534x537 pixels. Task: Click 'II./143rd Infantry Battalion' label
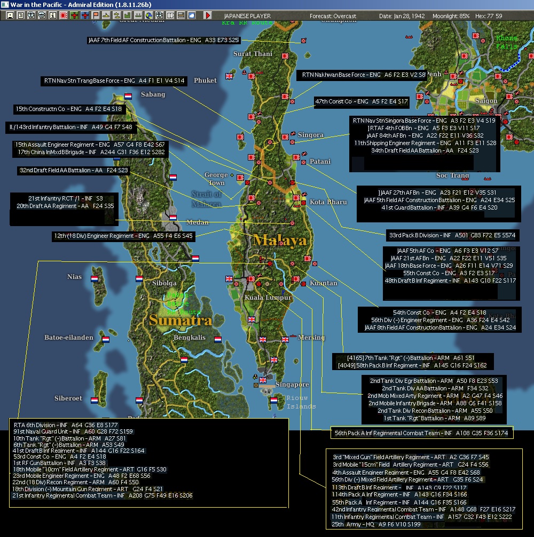point(70,127)
